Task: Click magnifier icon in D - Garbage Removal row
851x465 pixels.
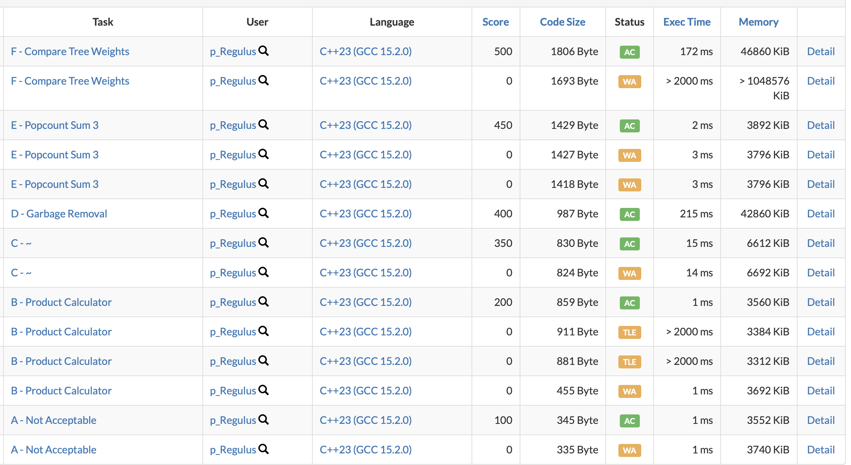Action: (263, 213)
